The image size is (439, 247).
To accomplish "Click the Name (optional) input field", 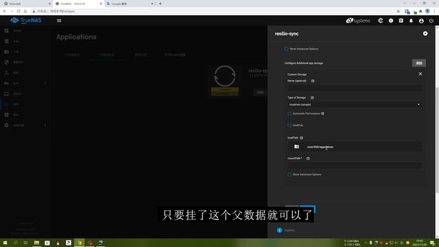I will 355,88.
